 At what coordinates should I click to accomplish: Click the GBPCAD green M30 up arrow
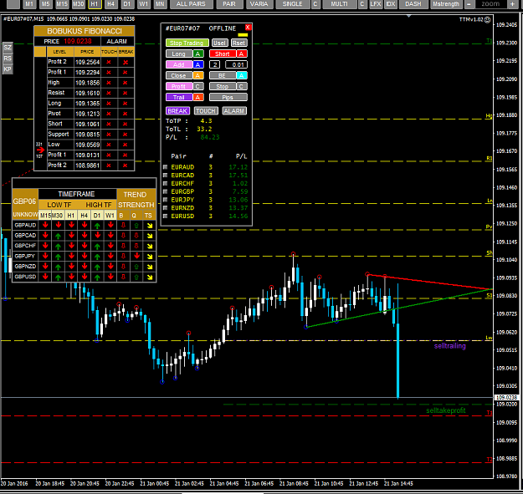coord(58,236)
